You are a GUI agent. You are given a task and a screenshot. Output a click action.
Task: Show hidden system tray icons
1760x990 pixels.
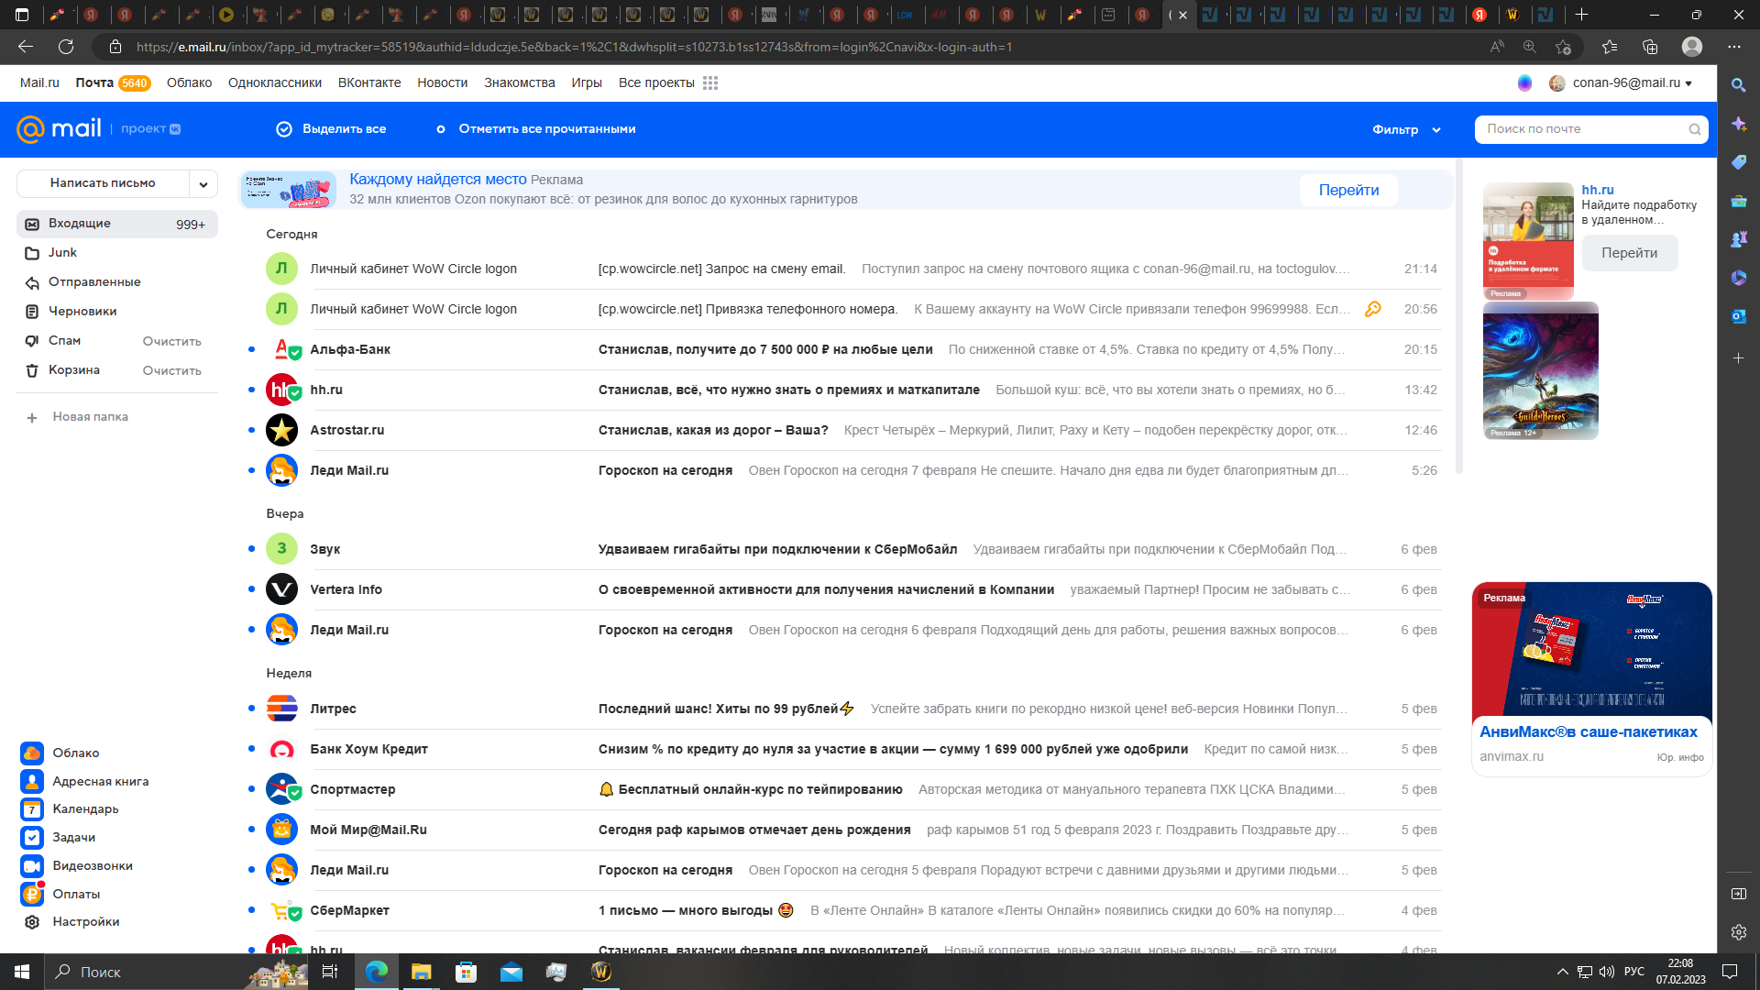[1562, 973]
